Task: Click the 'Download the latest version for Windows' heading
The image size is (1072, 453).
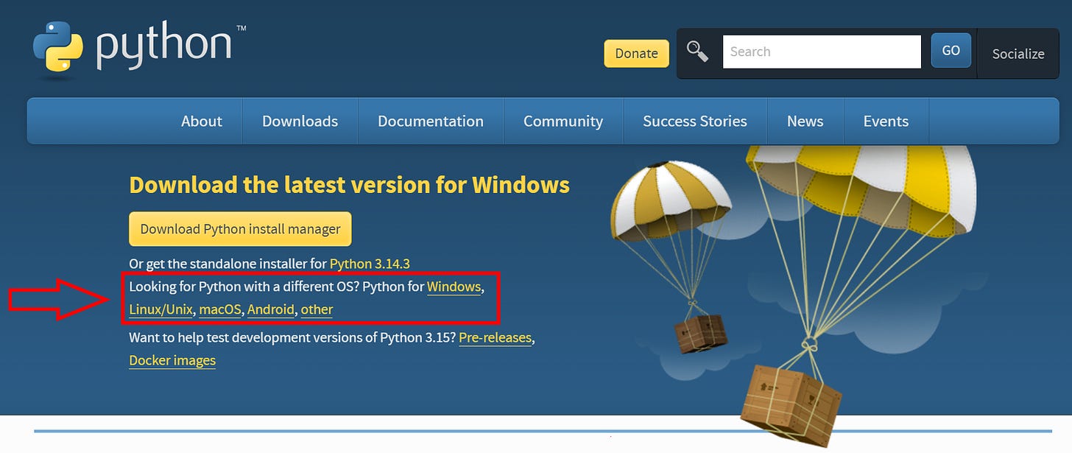Action: [349, 184]
